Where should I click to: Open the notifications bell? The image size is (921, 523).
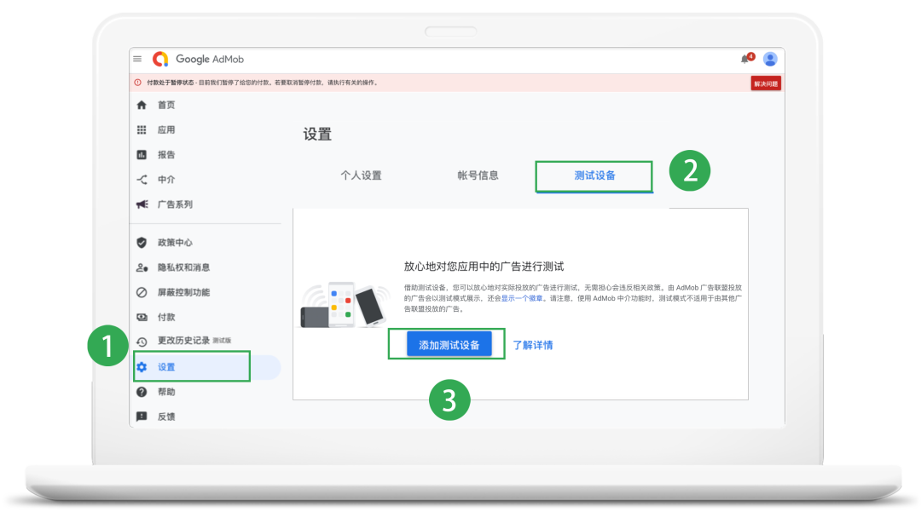pyautogui.click(x=744, y=59)
